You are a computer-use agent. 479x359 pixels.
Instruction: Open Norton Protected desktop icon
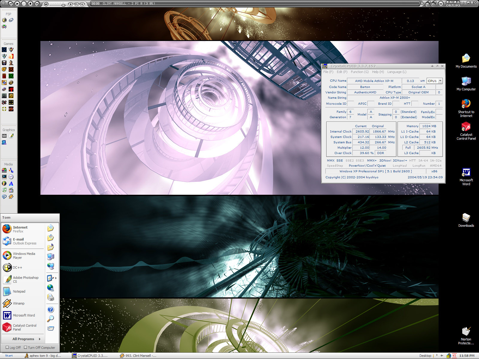coord(466,336)
